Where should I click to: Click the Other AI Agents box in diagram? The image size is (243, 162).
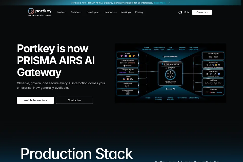[213, 56]
